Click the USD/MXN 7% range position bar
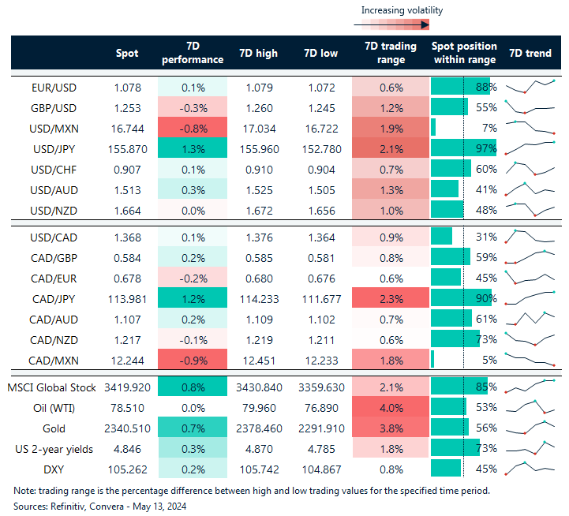 point(434,128)
